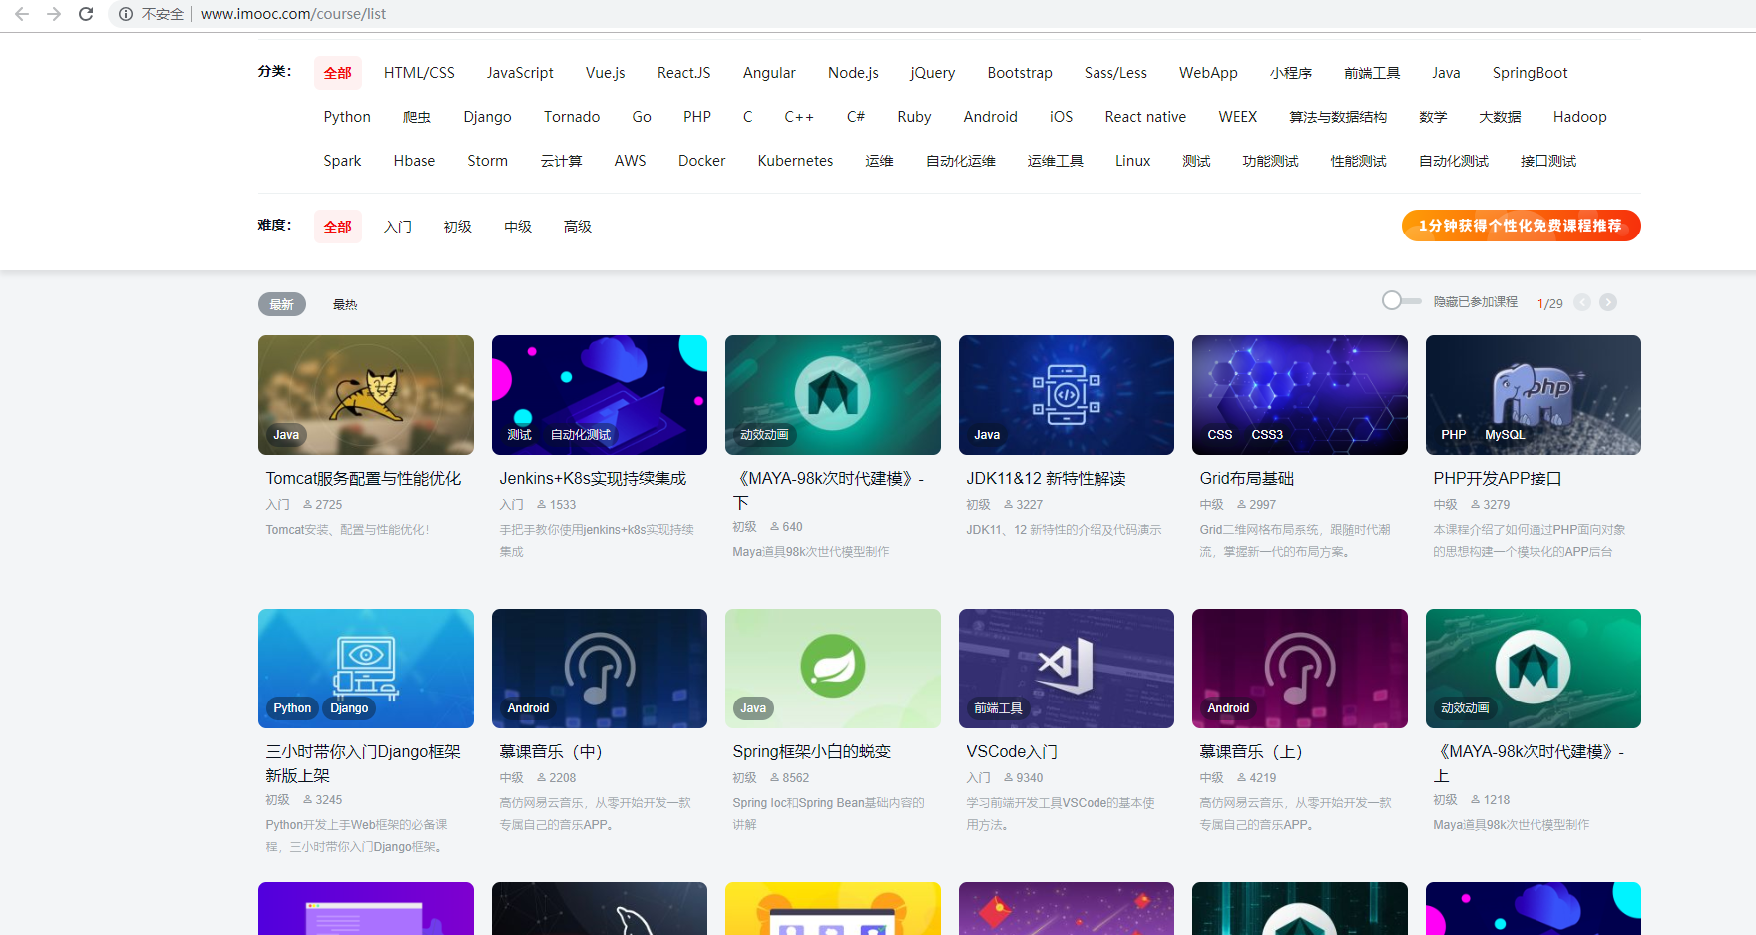Choose the 小程序 category

pyautogui.click(x=1291, y=73)
